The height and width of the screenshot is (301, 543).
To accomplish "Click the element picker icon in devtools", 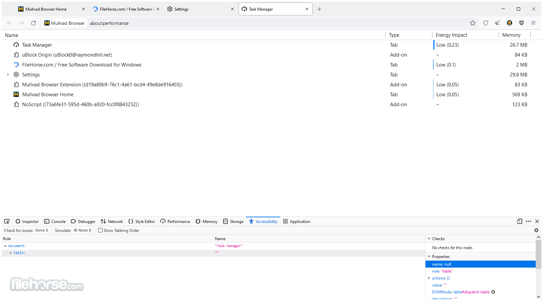I will [7, 222].
